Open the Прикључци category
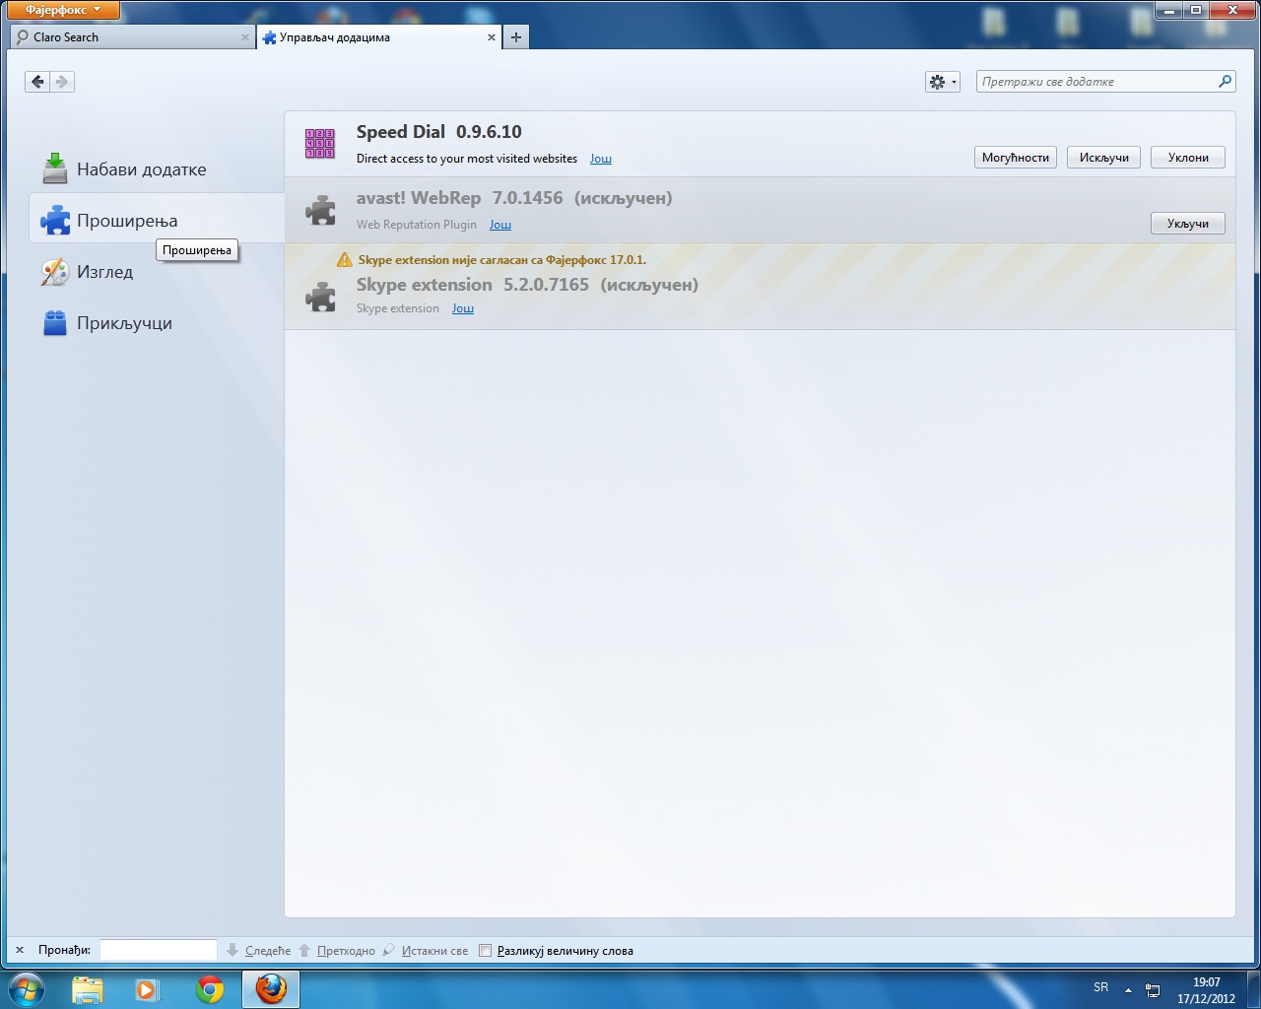The image size is (1261, 1009). coord(157,323)
